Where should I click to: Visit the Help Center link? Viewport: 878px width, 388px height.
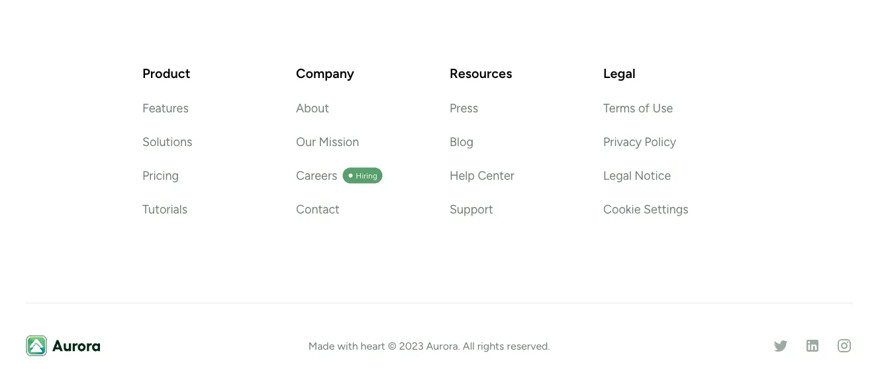coord(482,176)
